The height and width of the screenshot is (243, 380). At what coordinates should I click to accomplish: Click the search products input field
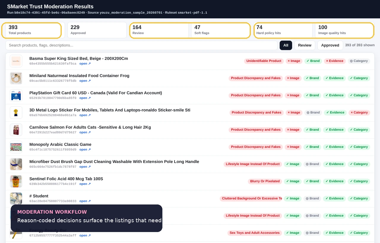(x=141, y=45)
